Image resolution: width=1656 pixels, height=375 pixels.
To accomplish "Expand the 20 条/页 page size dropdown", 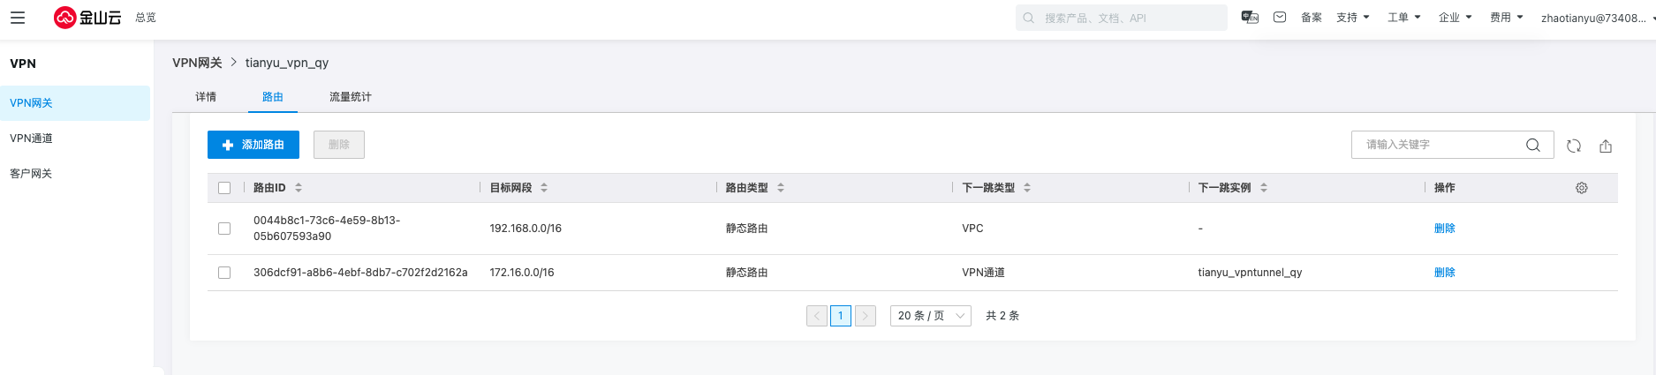I will click(931, 316).
